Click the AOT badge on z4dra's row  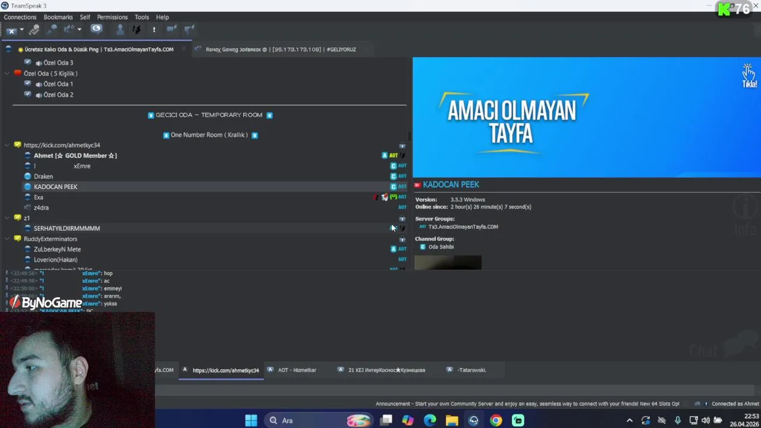pos(402,207)
